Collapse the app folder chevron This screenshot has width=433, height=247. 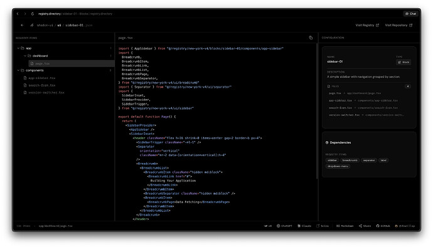click(x=18, y=48)
